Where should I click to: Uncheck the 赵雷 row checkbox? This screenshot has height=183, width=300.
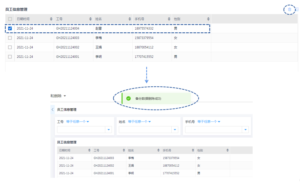point(10,29)
